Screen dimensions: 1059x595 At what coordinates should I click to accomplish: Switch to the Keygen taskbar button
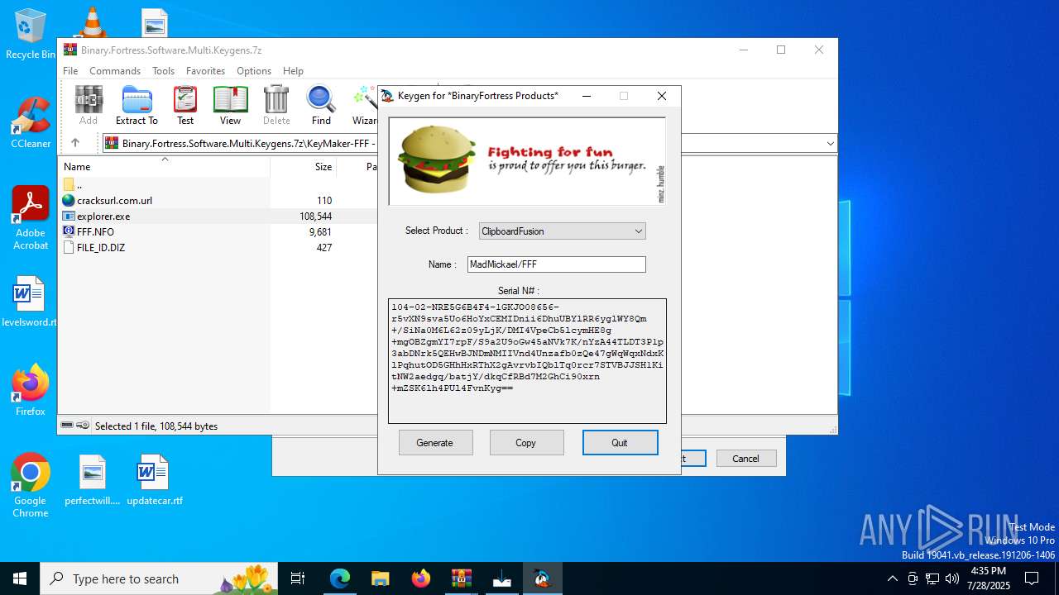pyautogui.click(x=543, y=578)
